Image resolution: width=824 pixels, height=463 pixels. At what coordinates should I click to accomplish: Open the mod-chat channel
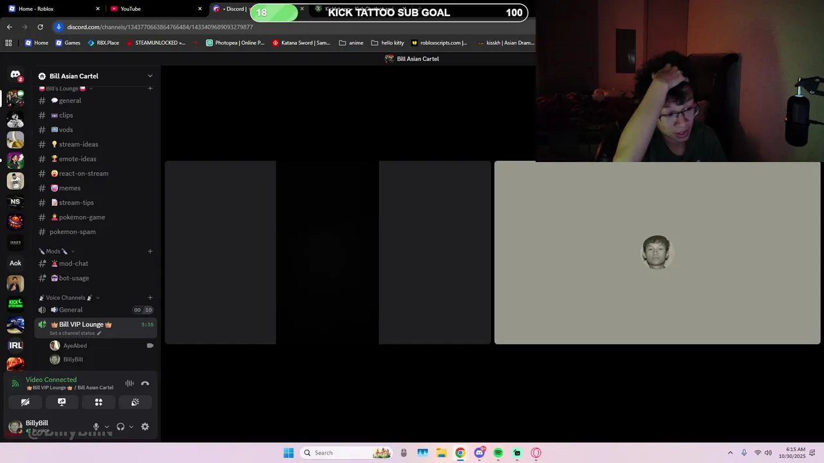(95, 264)
